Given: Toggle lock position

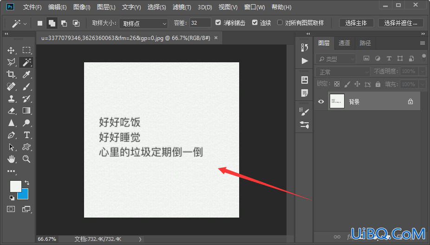Looking at the screenshot, I should click(357, 84).
